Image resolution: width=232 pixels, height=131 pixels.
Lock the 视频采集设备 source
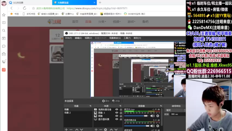pyautogui.click(x=121, y=109)
